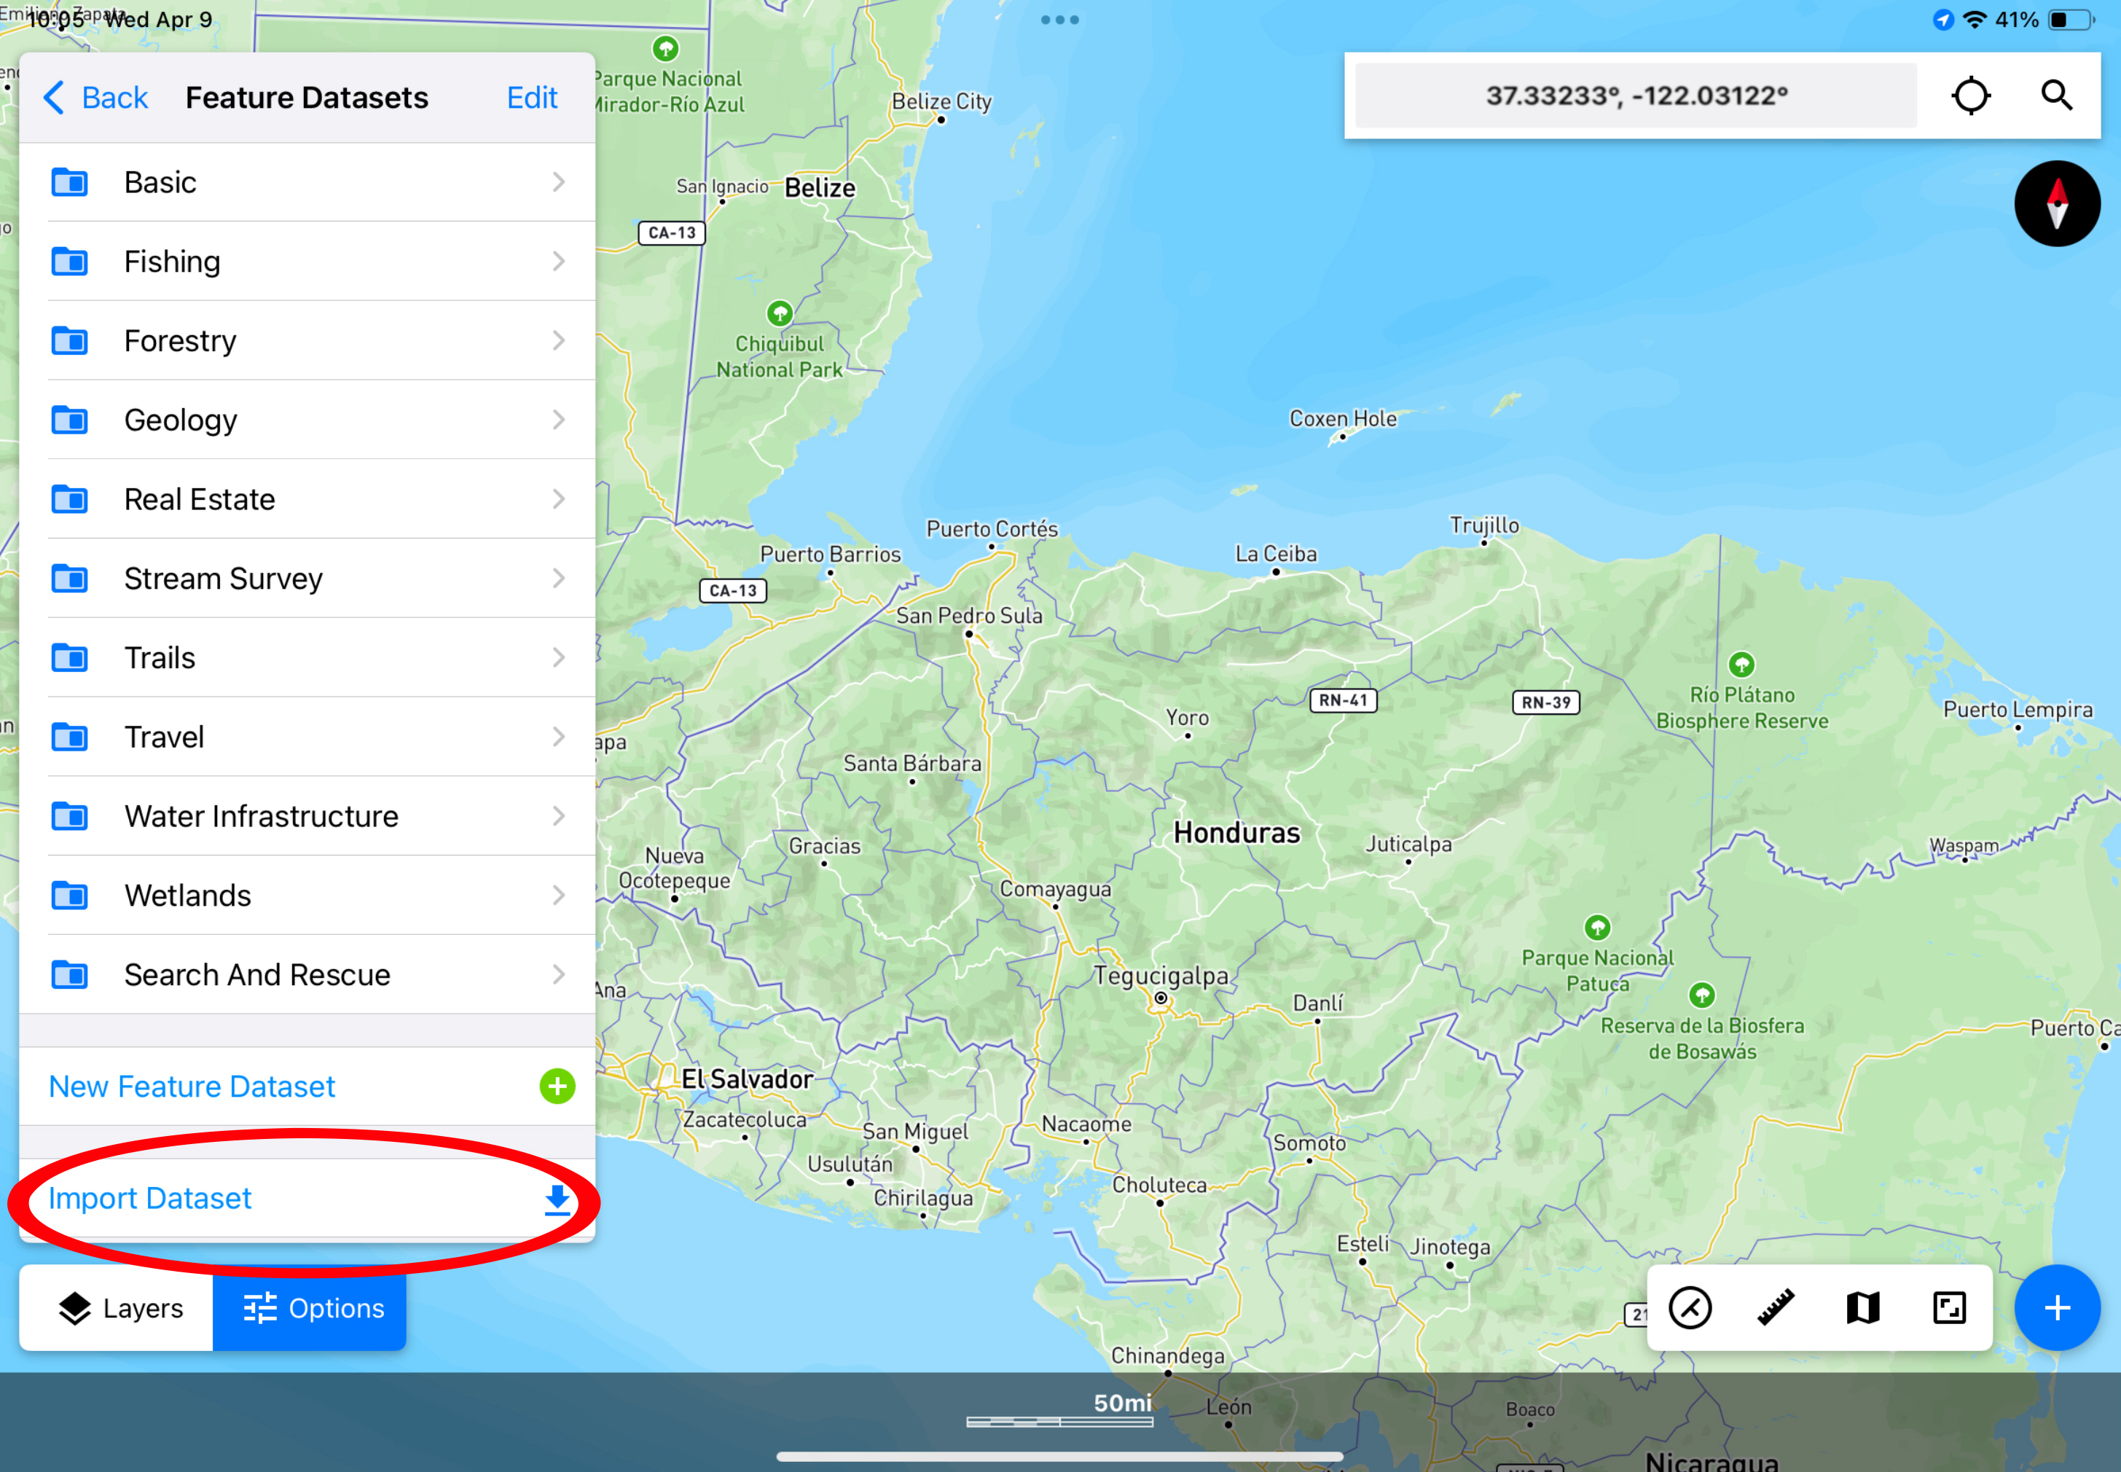This screenshot has height=1472, width=2121.
Task: Tap Chiquibul National Park marker
Action: (x=779, y=313)
